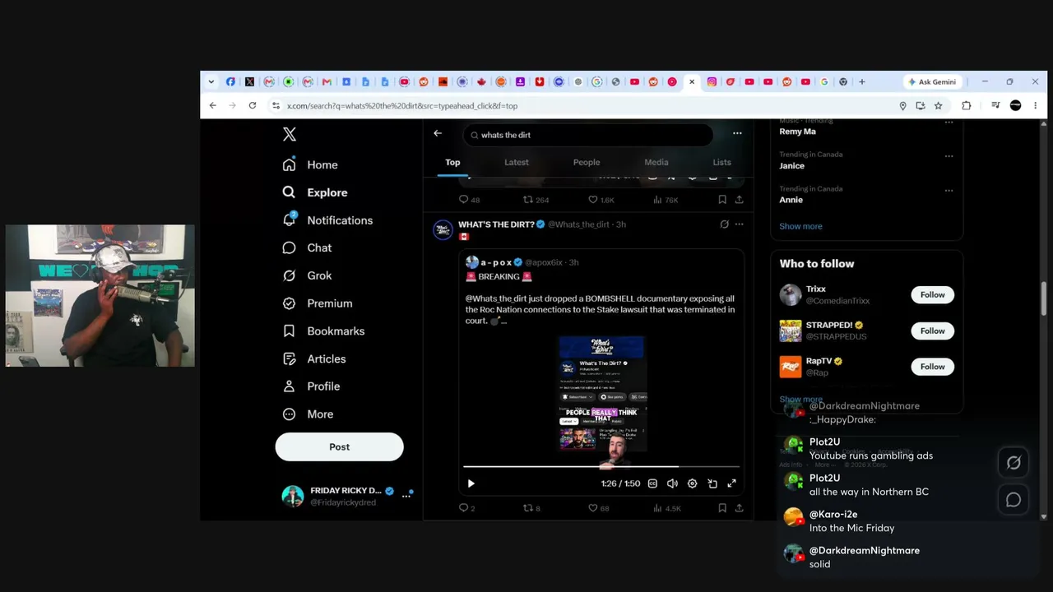Switch to the Latest tab
This screenshot has width=1053, height=592.
(x=517, y=162)
